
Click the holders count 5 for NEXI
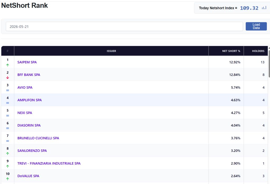(x=263, y=113)
